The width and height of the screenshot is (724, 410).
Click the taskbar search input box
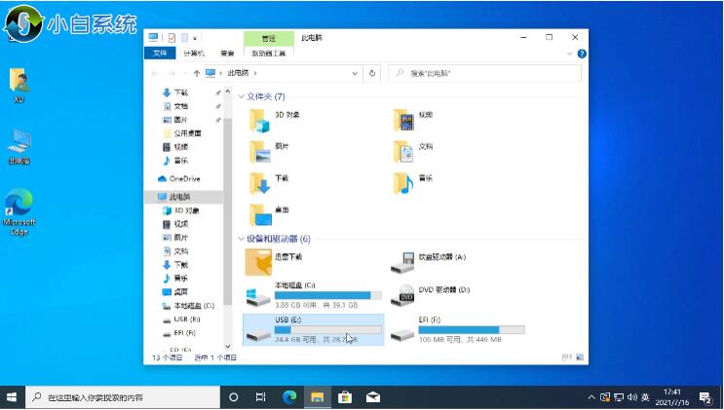(123, 397)
